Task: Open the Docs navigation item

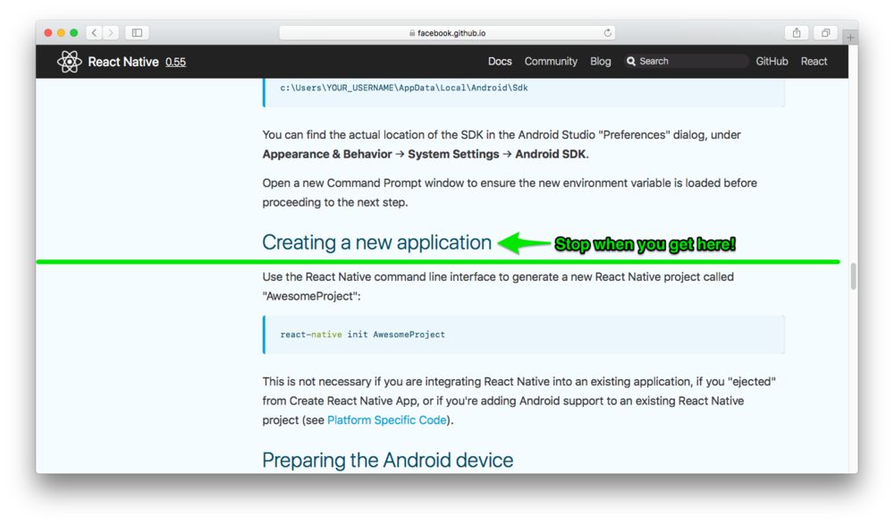Action: tap(500, 61)
